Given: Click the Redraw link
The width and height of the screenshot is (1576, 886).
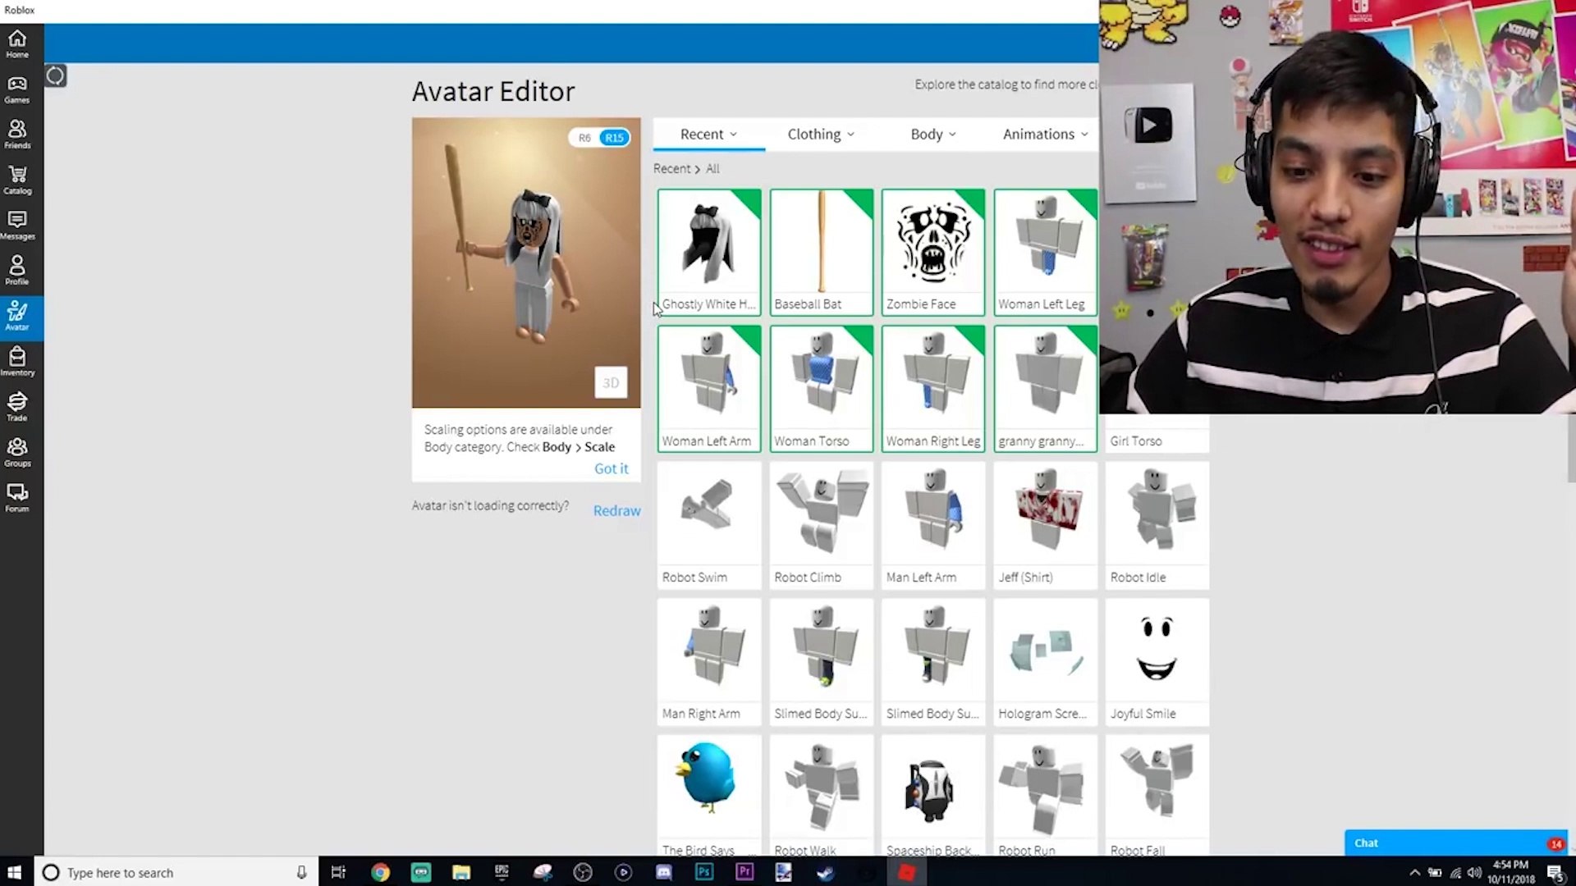Looking at the screenshot, I should click(616, 510).
